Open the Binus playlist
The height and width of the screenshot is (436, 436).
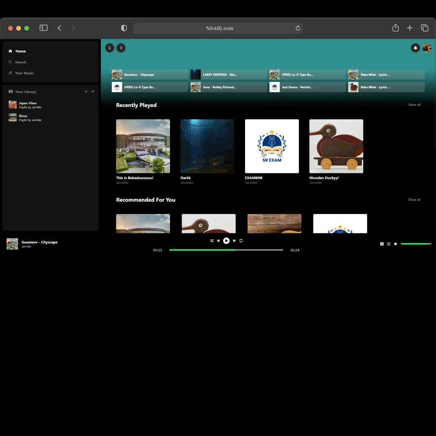coord(25,117)
